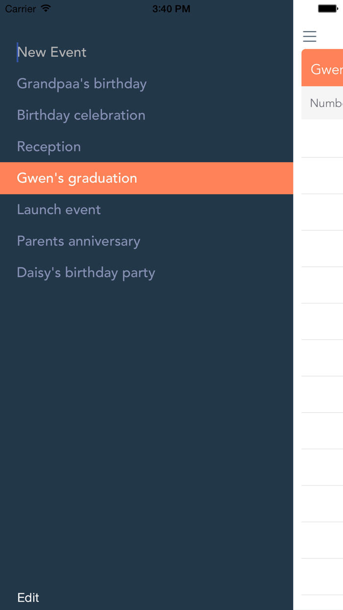Tap the highlighted orange event row
This screenshot has width=343, height=610.
coord(77,178)
